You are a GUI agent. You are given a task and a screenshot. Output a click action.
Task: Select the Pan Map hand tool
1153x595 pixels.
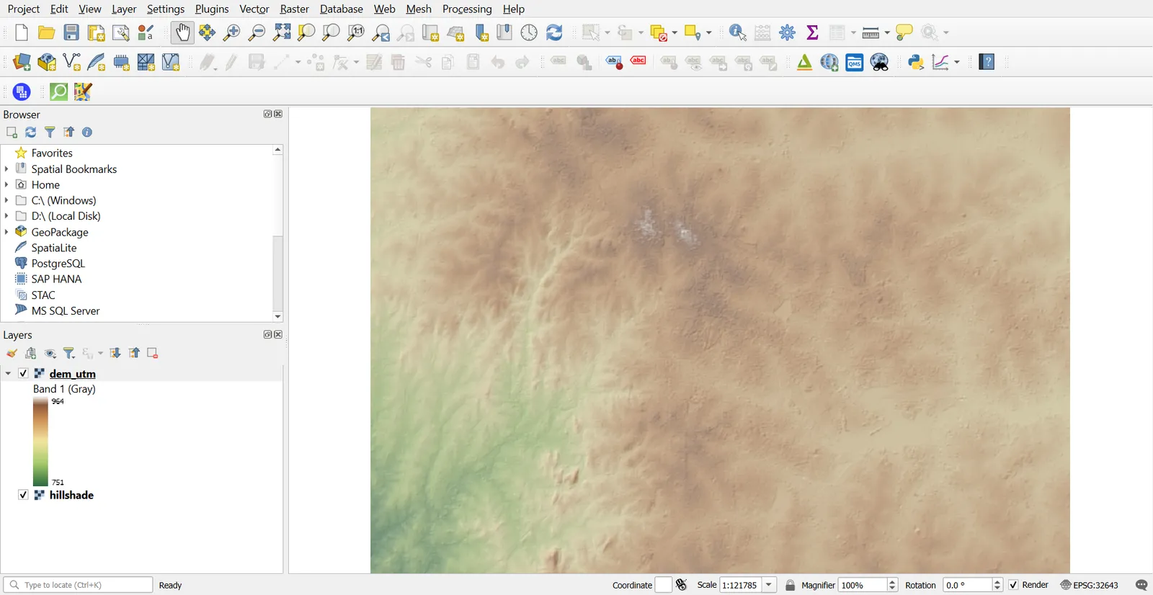click(183, 32)
